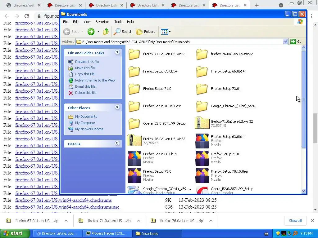Screen dimensions: 318x238
Task: Go to My Network Places
Action: 89,129
